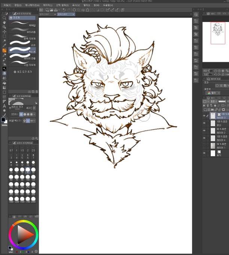The width and height of the screenshot is (229, 255).
Task: Select the Move Layer tool
Action: 4,31
